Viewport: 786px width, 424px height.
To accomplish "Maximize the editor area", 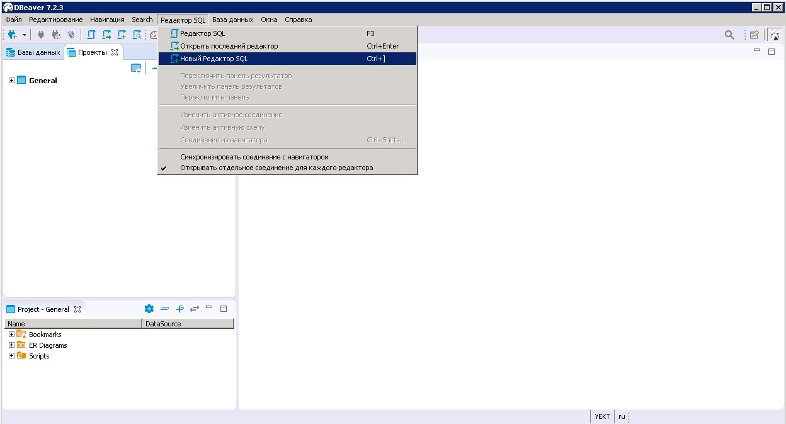I will [771, 52].
